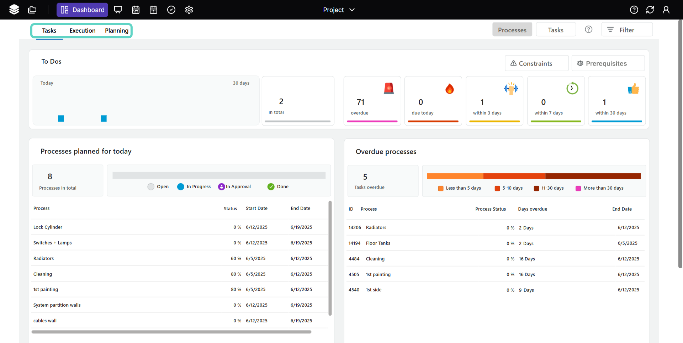The height and width of the screenshot is (343, 683).
Task: Open the folders icon in top bar
Action: point(32,10)
